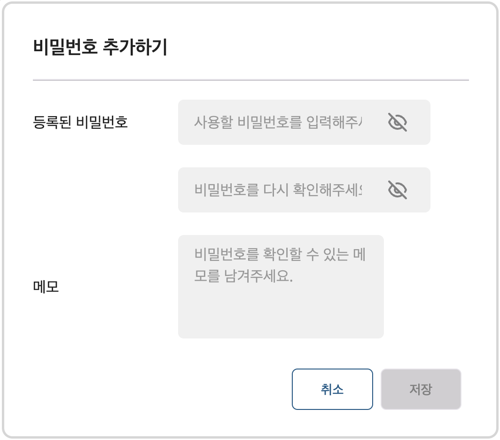This screenshot has width=500, height=440.
Task: Click the 메모 label
Action: pos(46,287)
